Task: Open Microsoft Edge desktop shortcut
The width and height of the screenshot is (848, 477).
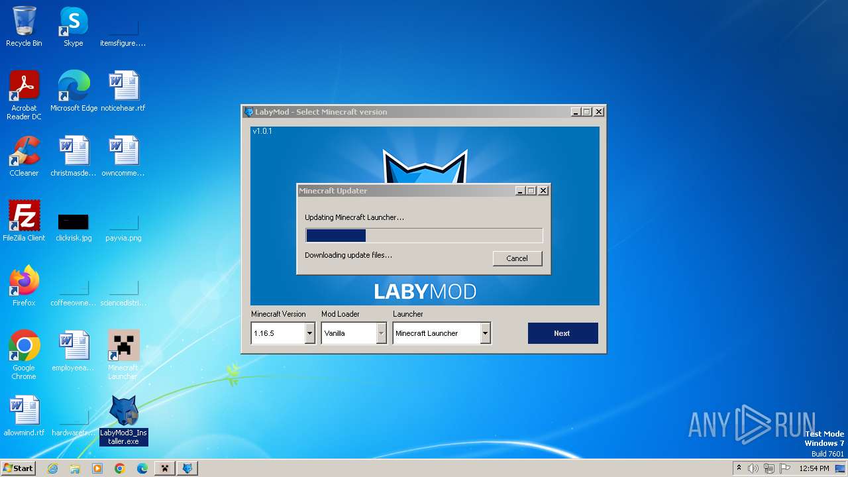Action: click(74, 91)
